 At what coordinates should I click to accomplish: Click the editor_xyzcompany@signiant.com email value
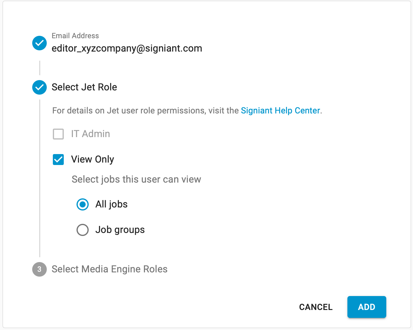tap(127, 49)
